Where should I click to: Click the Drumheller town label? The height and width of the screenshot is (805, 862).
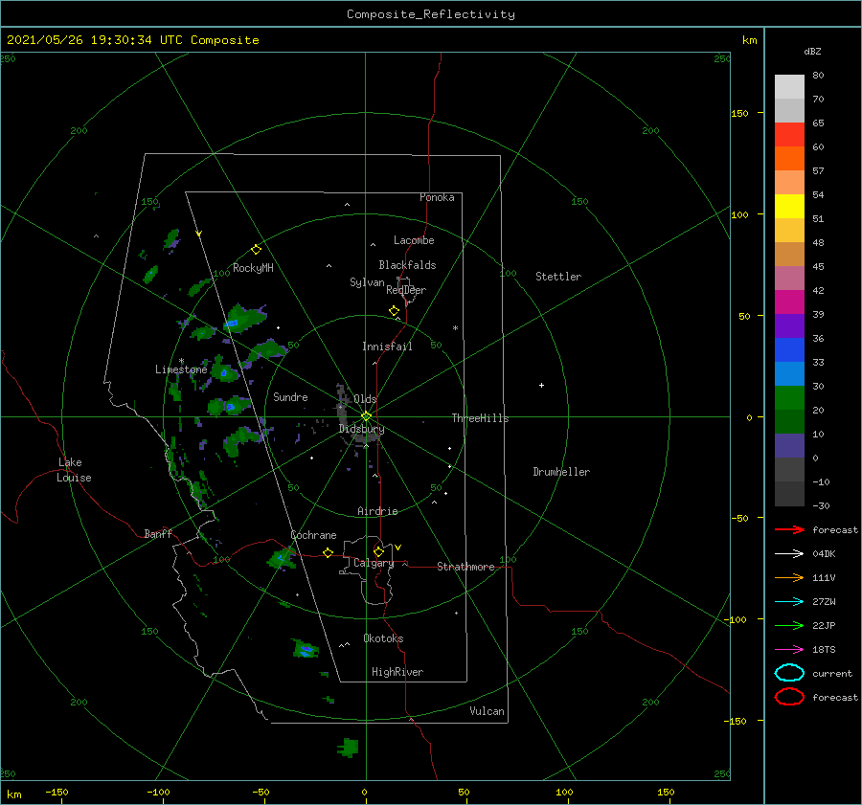pos(561,472)
